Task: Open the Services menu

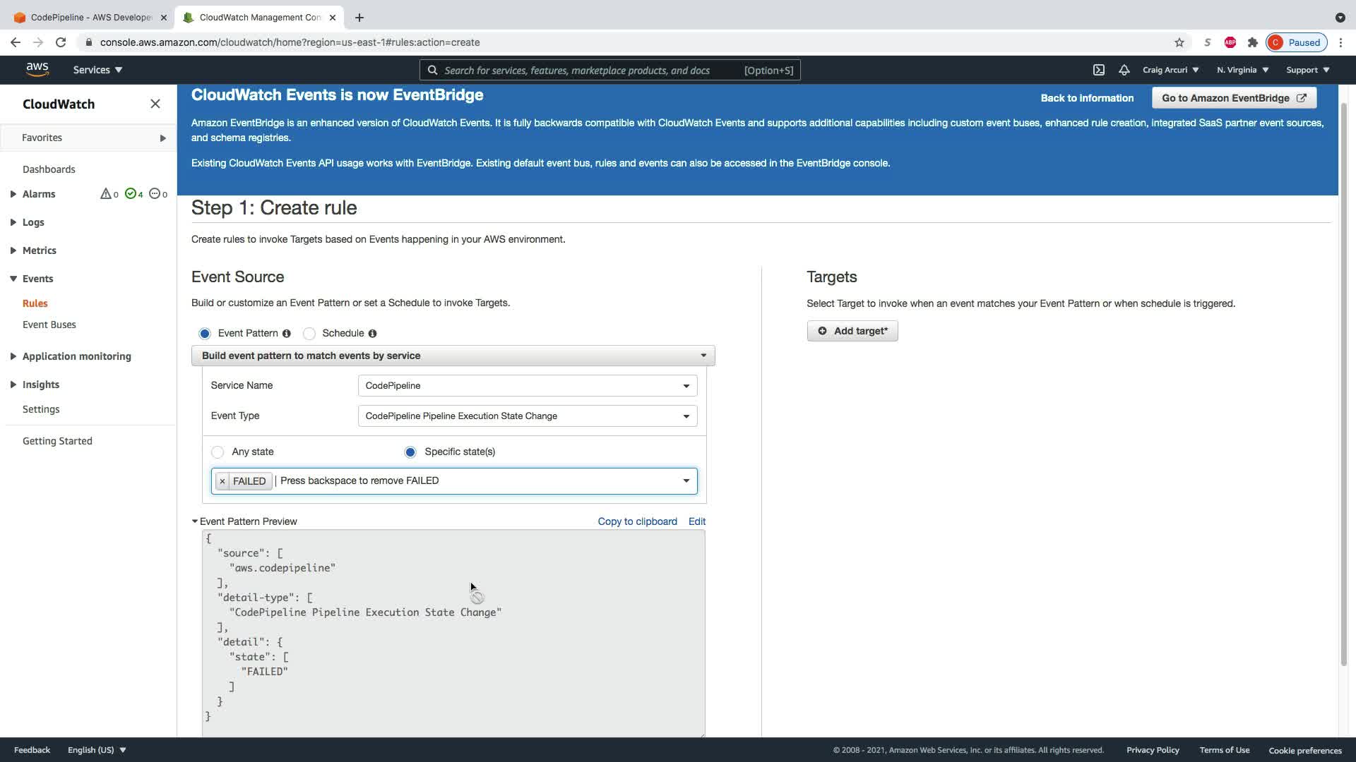Action: point(97,70)
